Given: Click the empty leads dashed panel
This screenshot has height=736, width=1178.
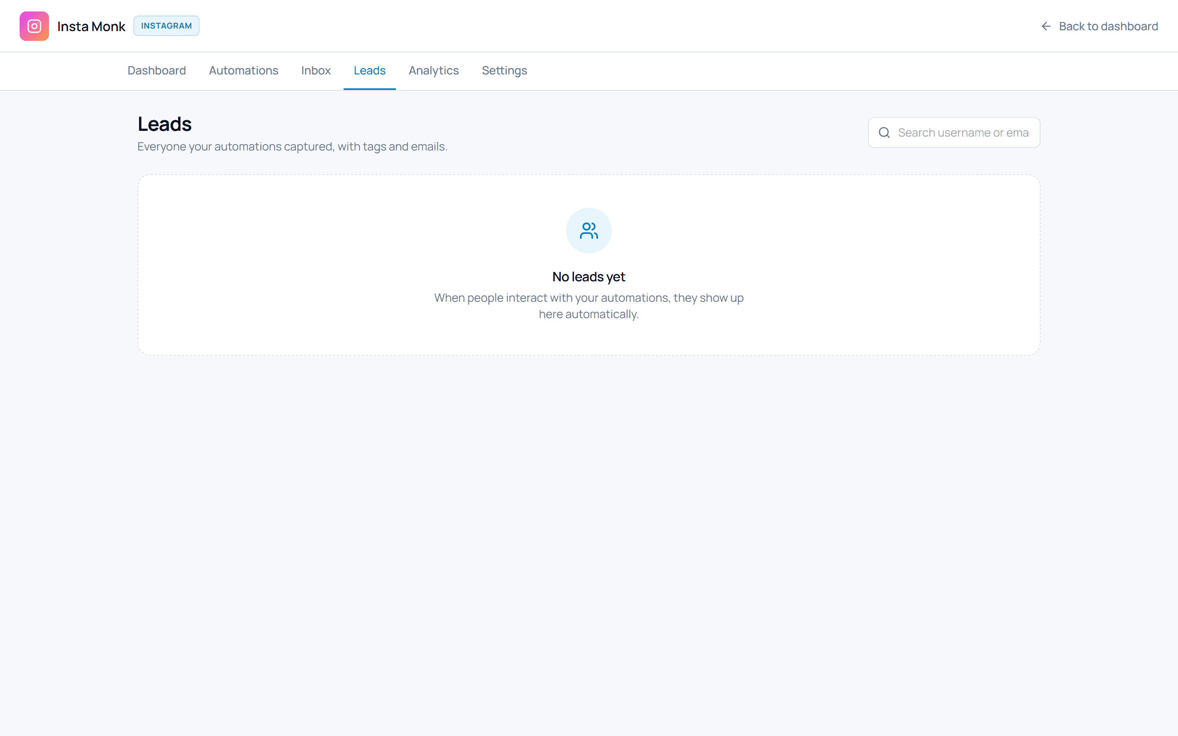Looking at the screenshot, I should [589, 265].
